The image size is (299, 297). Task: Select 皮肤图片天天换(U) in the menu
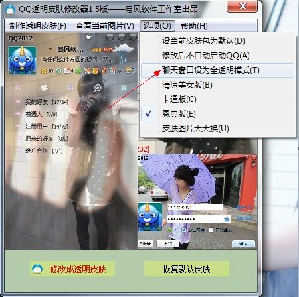point(217,129)
